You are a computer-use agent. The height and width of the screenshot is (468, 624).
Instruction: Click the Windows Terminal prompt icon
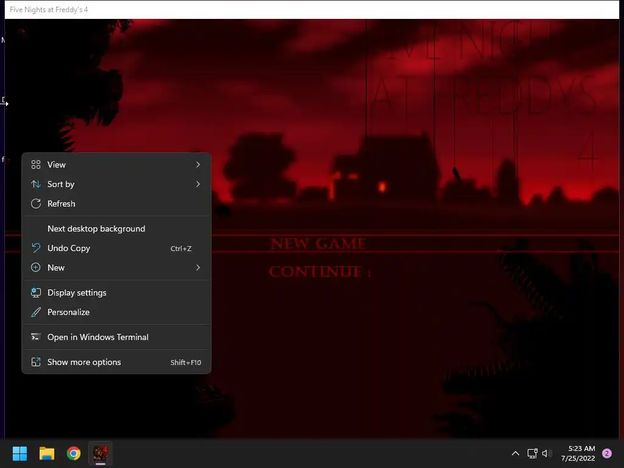tap(36, 337)
